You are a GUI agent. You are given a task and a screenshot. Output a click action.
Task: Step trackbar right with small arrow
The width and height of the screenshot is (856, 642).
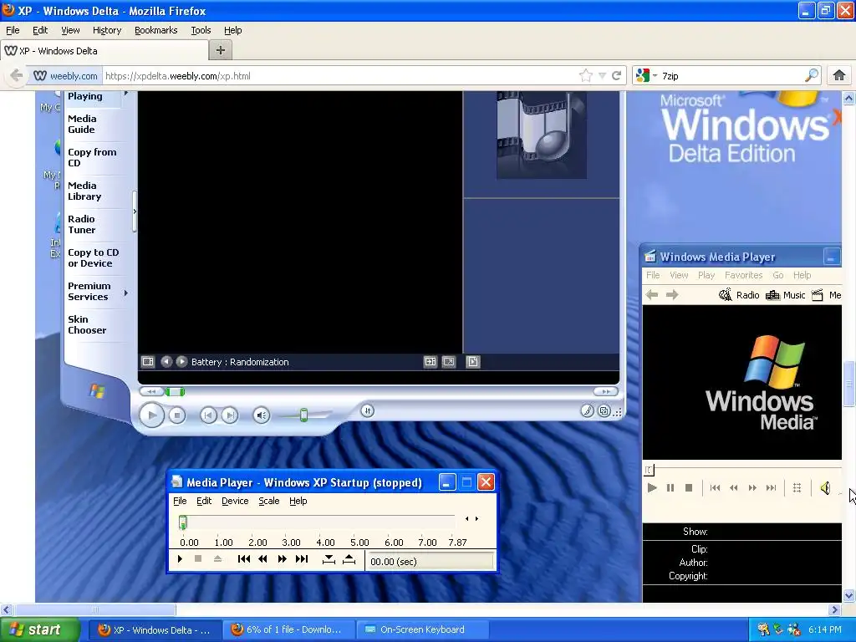pyautogui.click(x=476, y=518)
